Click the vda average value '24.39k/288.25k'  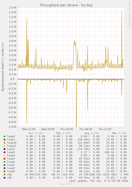(x=90, y=175)
